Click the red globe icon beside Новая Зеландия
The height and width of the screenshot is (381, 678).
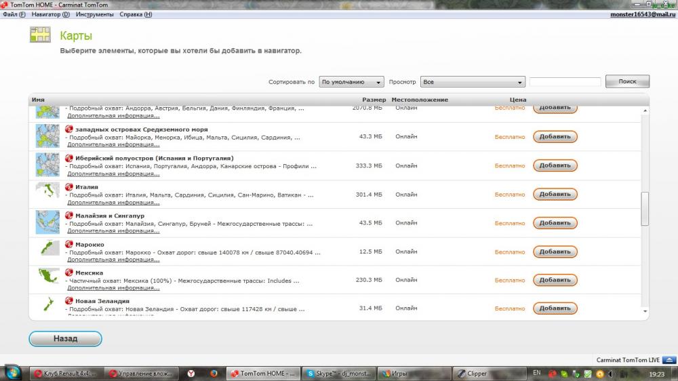(68, 300)
